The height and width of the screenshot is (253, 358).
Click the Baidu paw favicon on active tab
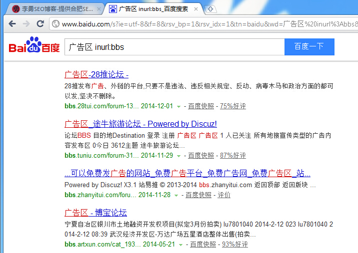113,9
